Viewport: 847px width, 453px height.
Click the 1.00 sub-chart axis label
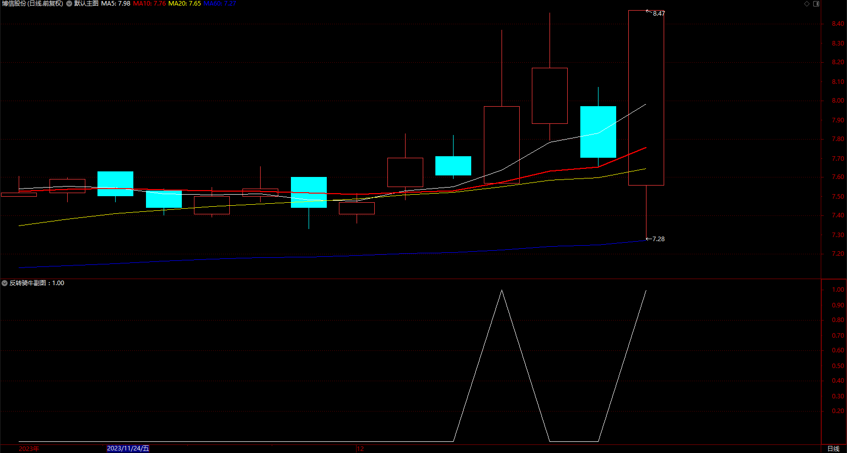pos(838,290)
